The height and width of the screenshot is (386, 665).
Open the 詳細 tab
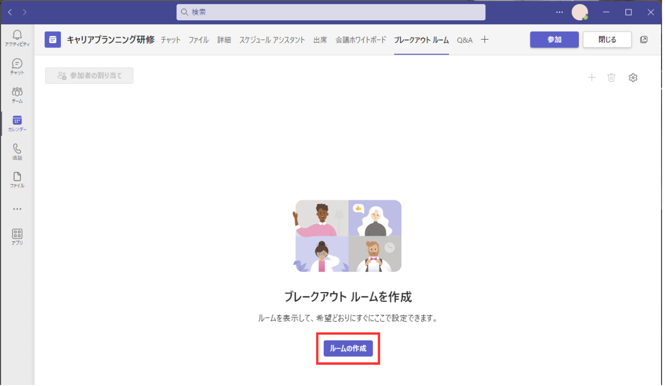tap(224, 40)
